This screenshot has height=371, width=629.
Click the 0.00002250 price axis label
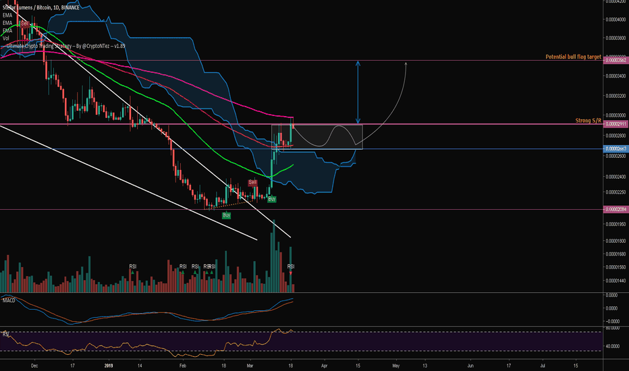pyautogui.click(x=616, y=192)
